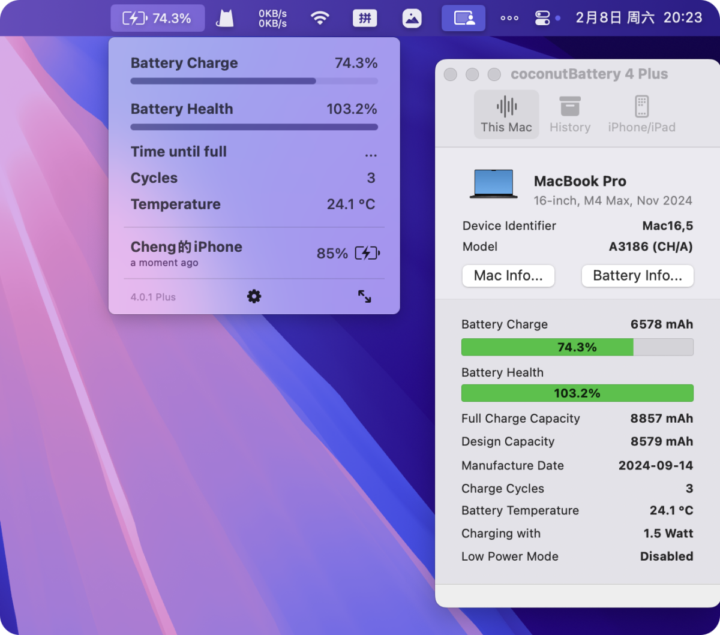This screenshot has height=635, width=720.
Task: Close the coconutBattery window
Action: [451, 74]
